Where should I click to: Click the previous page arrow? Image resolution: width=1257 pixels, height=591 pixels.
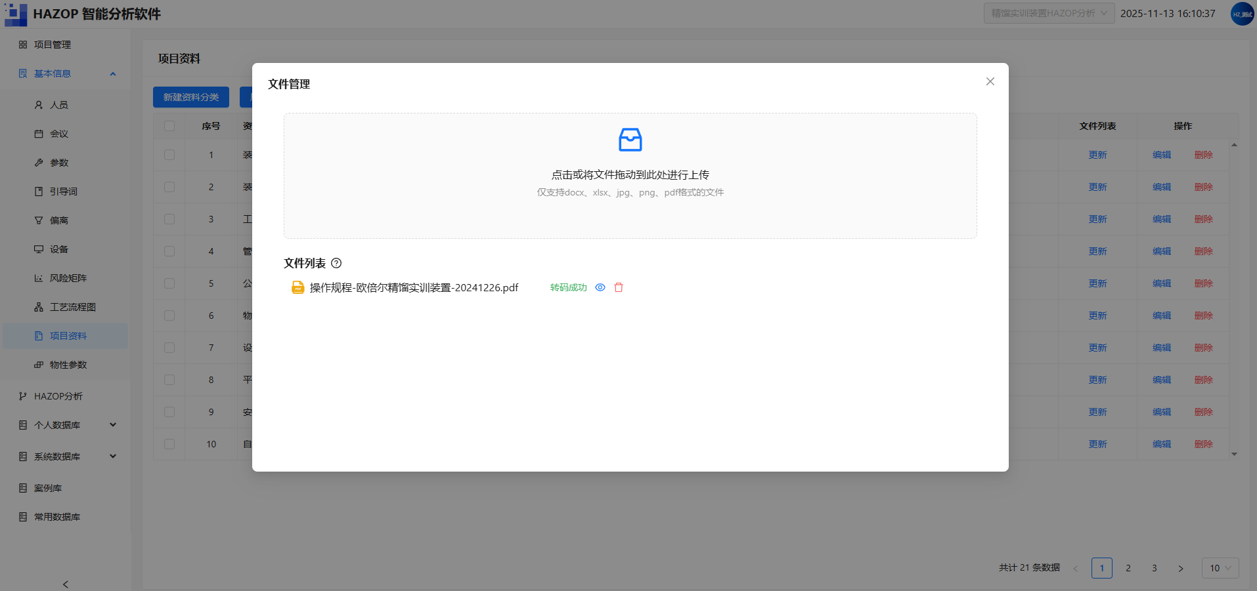click(x=1076, y=568)
